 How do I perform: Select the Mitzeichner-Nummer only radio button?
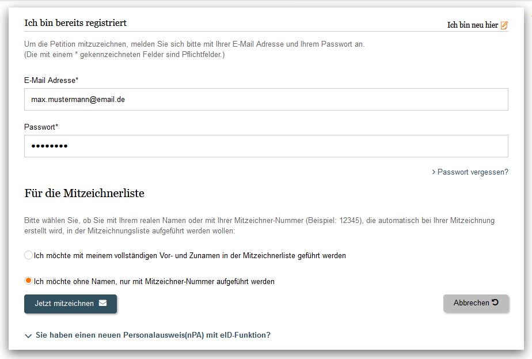tap(28, 281)
